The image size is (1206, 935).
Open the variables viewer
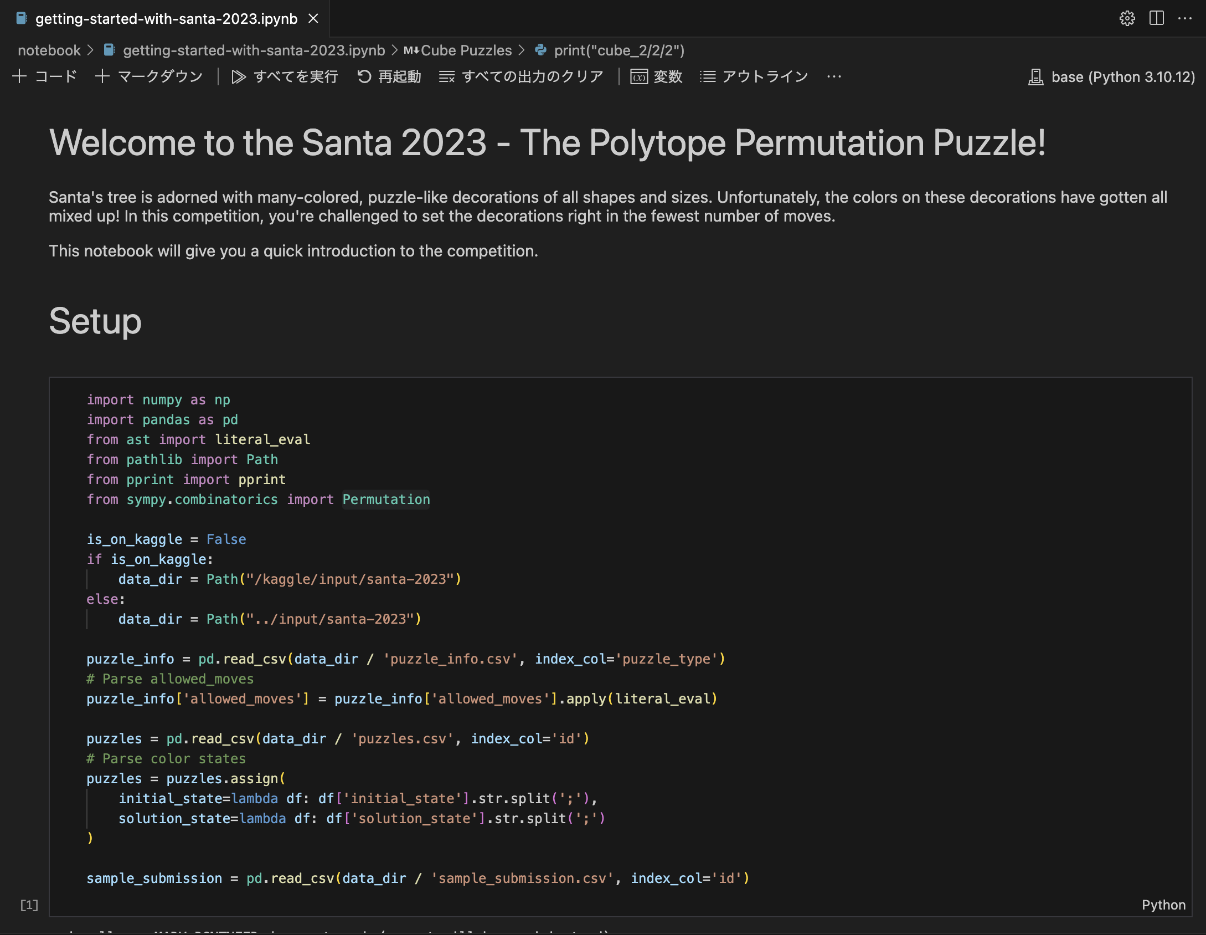656,76
